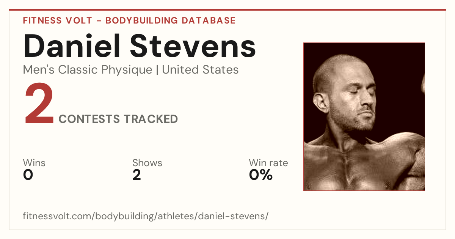Click the 0% win rate value

coord(261,175)
